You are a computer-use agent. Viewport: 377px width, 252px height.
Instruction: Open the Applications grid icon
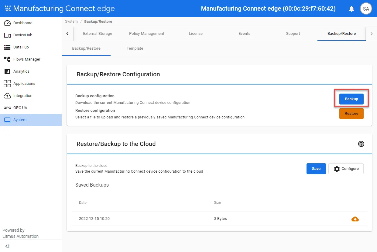click(x=7, y=84)
